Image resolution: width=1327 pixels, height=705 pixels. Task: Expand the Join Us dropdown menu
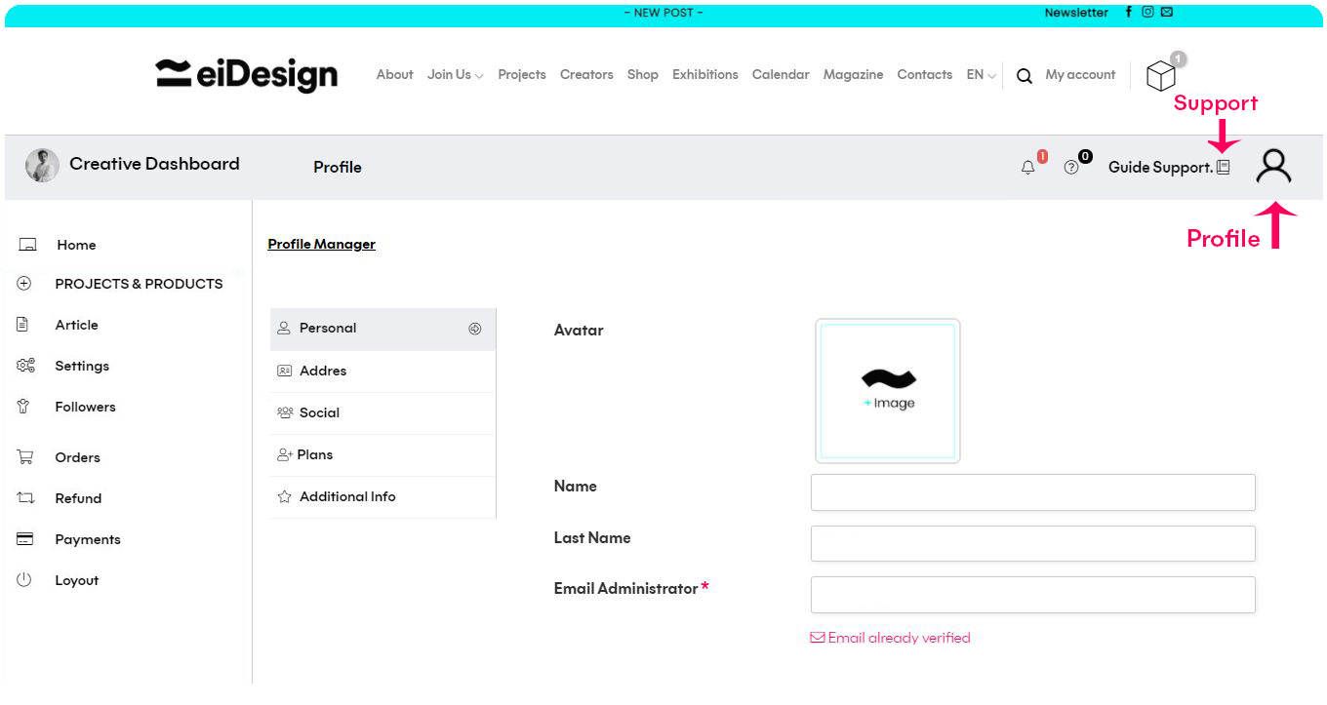(x=455, y=75)
